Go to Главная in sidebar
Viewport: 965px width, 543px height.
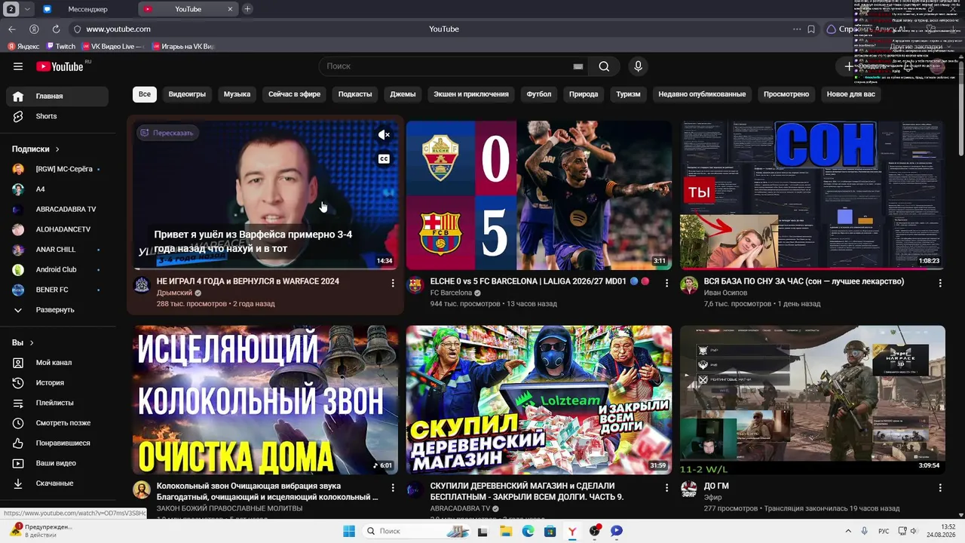click(x=57, y=97)
